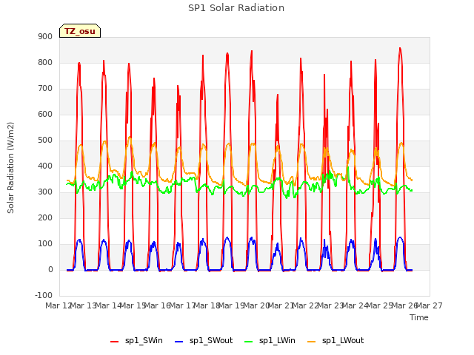Click the red sp1_SWin legend marker
Image resolution: width=474 pixels, height=355 pixels.
115,342
